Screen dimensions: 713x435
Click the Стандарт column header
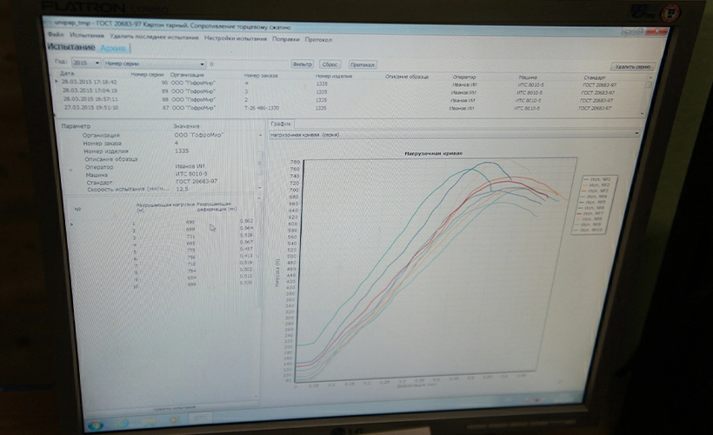point(595,77)
